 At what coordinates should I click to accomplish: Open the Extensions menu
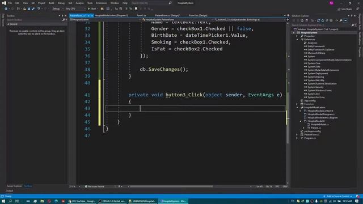(x=102, y=3)
